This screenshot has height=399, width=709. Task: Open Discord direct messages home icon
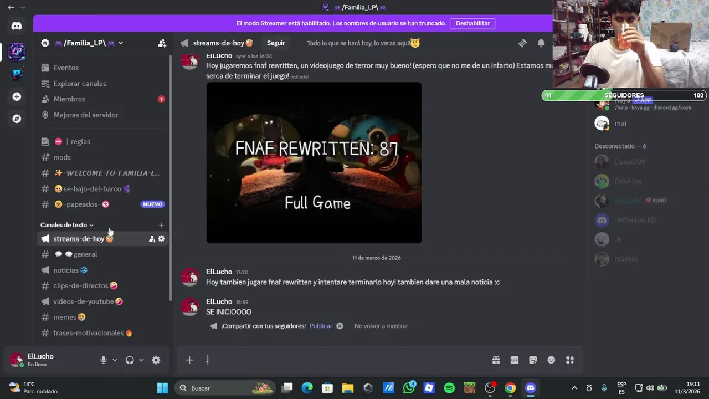point(17,26)
